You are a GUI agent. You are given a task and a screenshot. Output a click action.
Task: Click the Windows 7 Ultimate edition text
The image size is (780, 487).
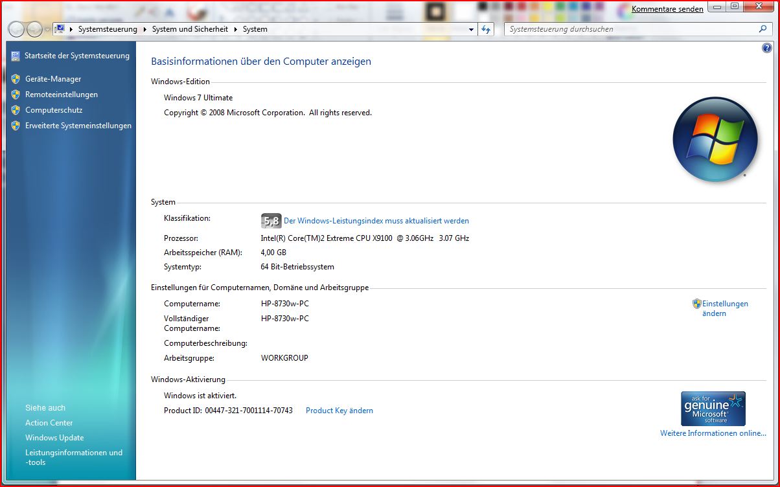198,98
